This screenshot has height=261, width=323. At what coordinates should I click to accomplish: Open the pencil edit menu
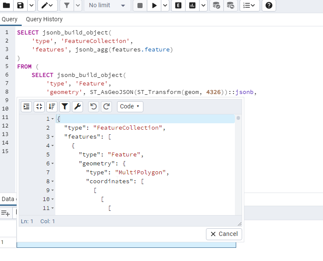[x=47, y=6]
